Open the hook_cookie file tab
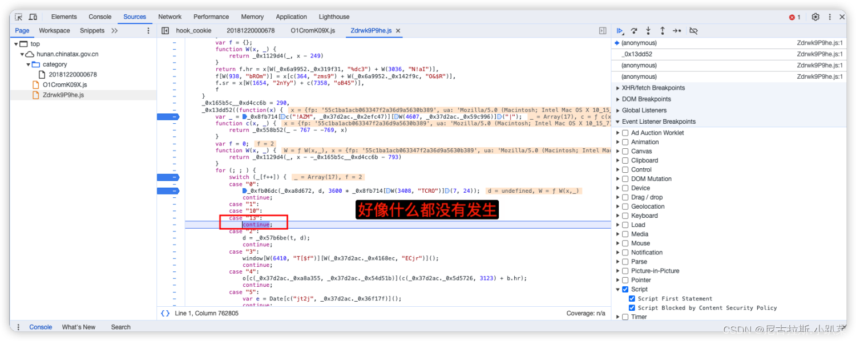 coord(194,30)
